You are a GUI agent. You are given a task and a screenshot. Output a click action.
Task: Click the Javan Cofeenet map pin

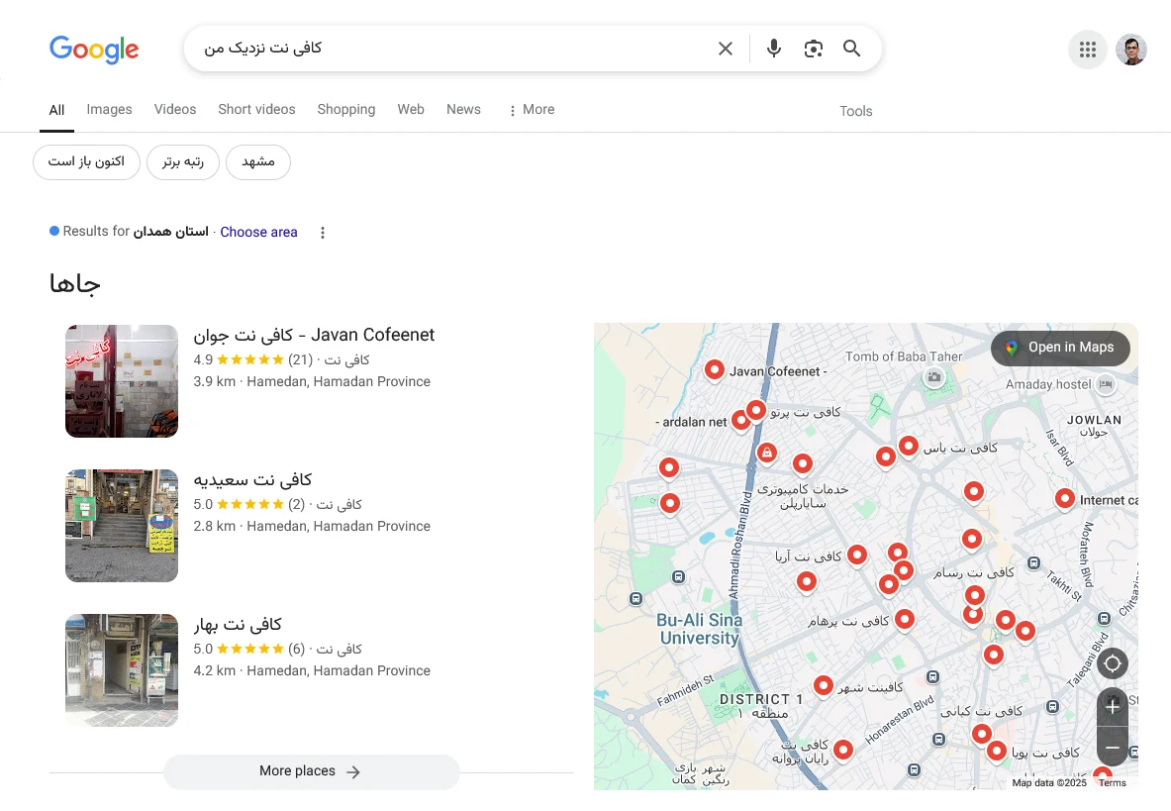coord(714,369)
